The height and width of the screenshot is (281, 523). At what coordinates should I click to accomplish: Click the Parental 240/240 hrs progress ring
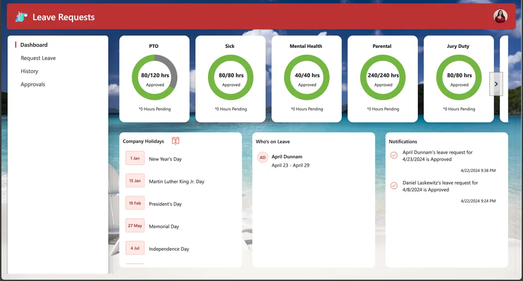(383, 77)
